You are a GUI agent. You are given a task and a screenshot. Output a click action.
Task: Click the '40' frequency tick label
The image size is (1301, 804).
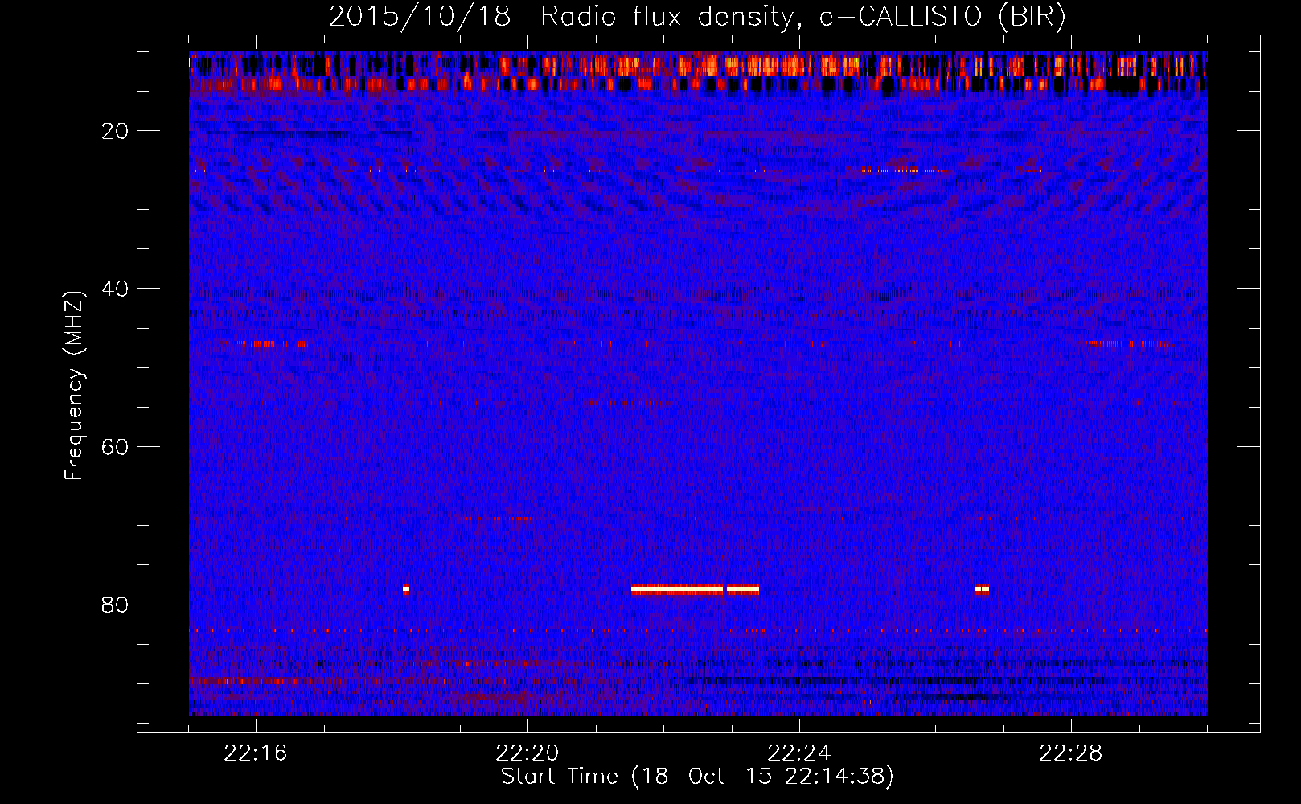(116, 289)
